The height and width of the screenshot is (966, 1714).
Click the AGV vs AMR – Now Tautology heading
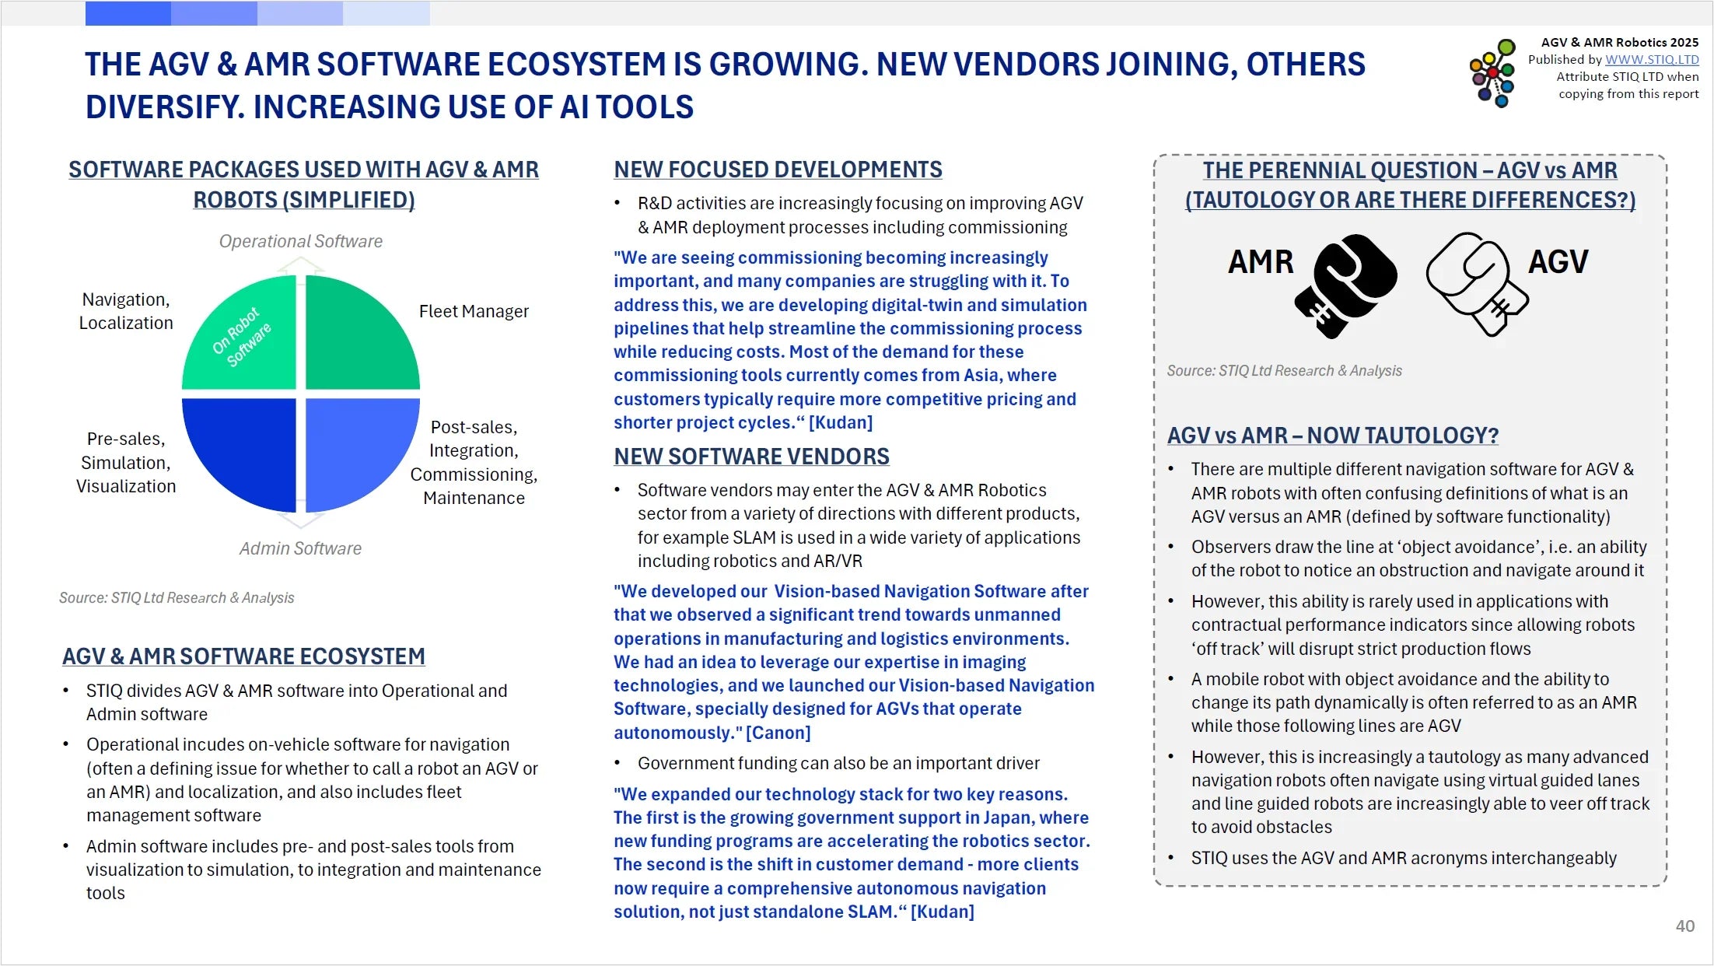coord(1332,436)
